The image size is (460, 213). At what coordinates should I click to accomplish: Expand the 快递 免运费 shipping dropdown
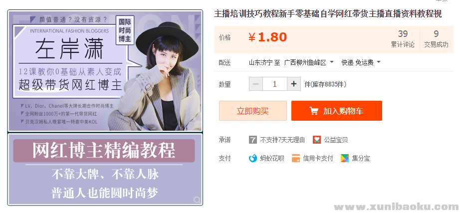tap(361, 62)
